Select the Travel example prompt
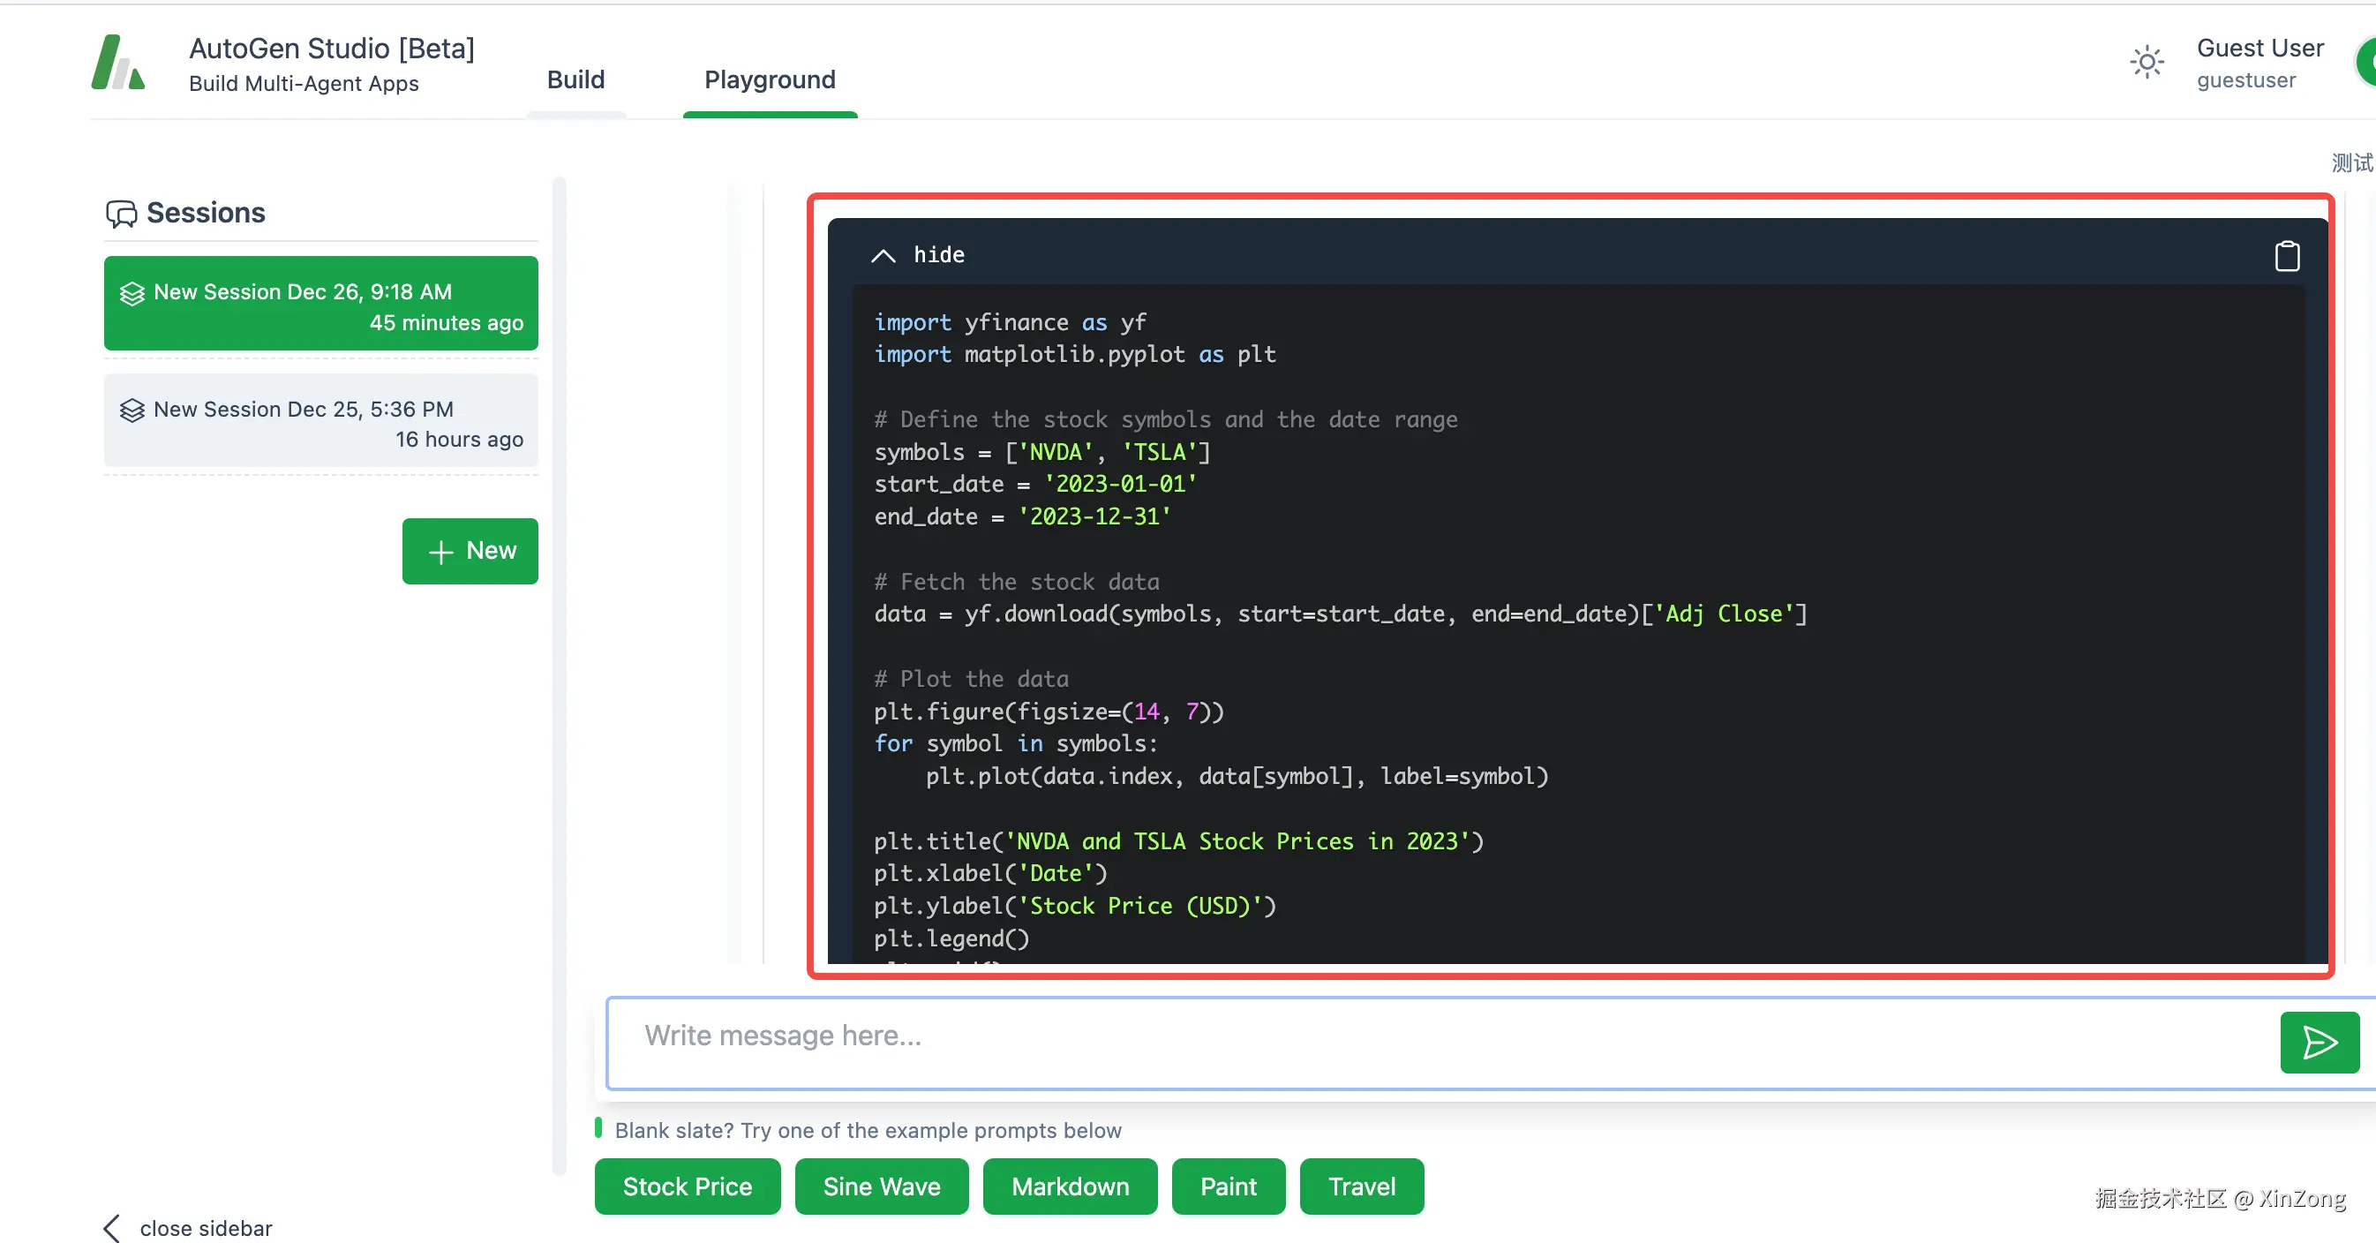Image resolution: width=2376 pixels, height=1243 pixels. point(1361,1186)
